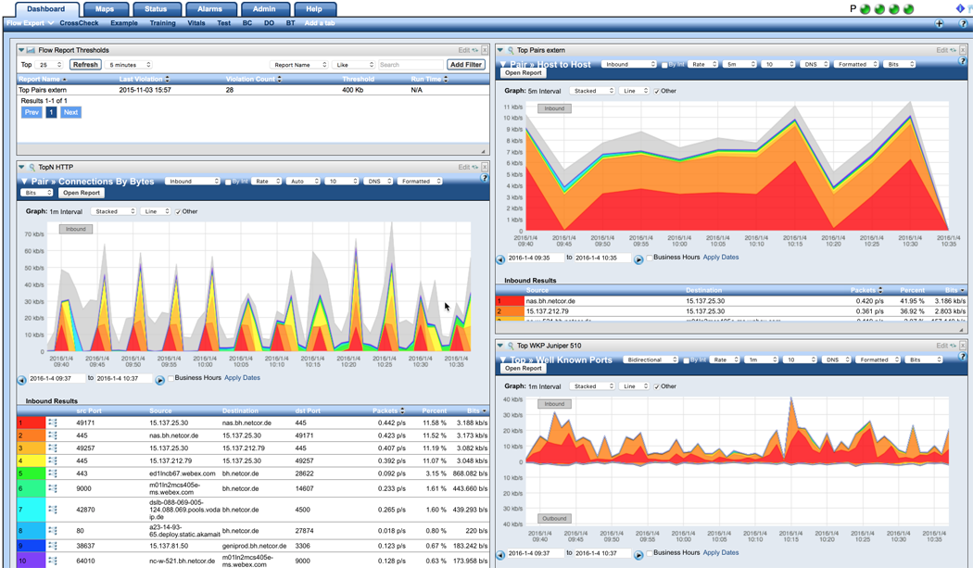
Task: Open the Flow Expert menu
Action: (28, 22)
